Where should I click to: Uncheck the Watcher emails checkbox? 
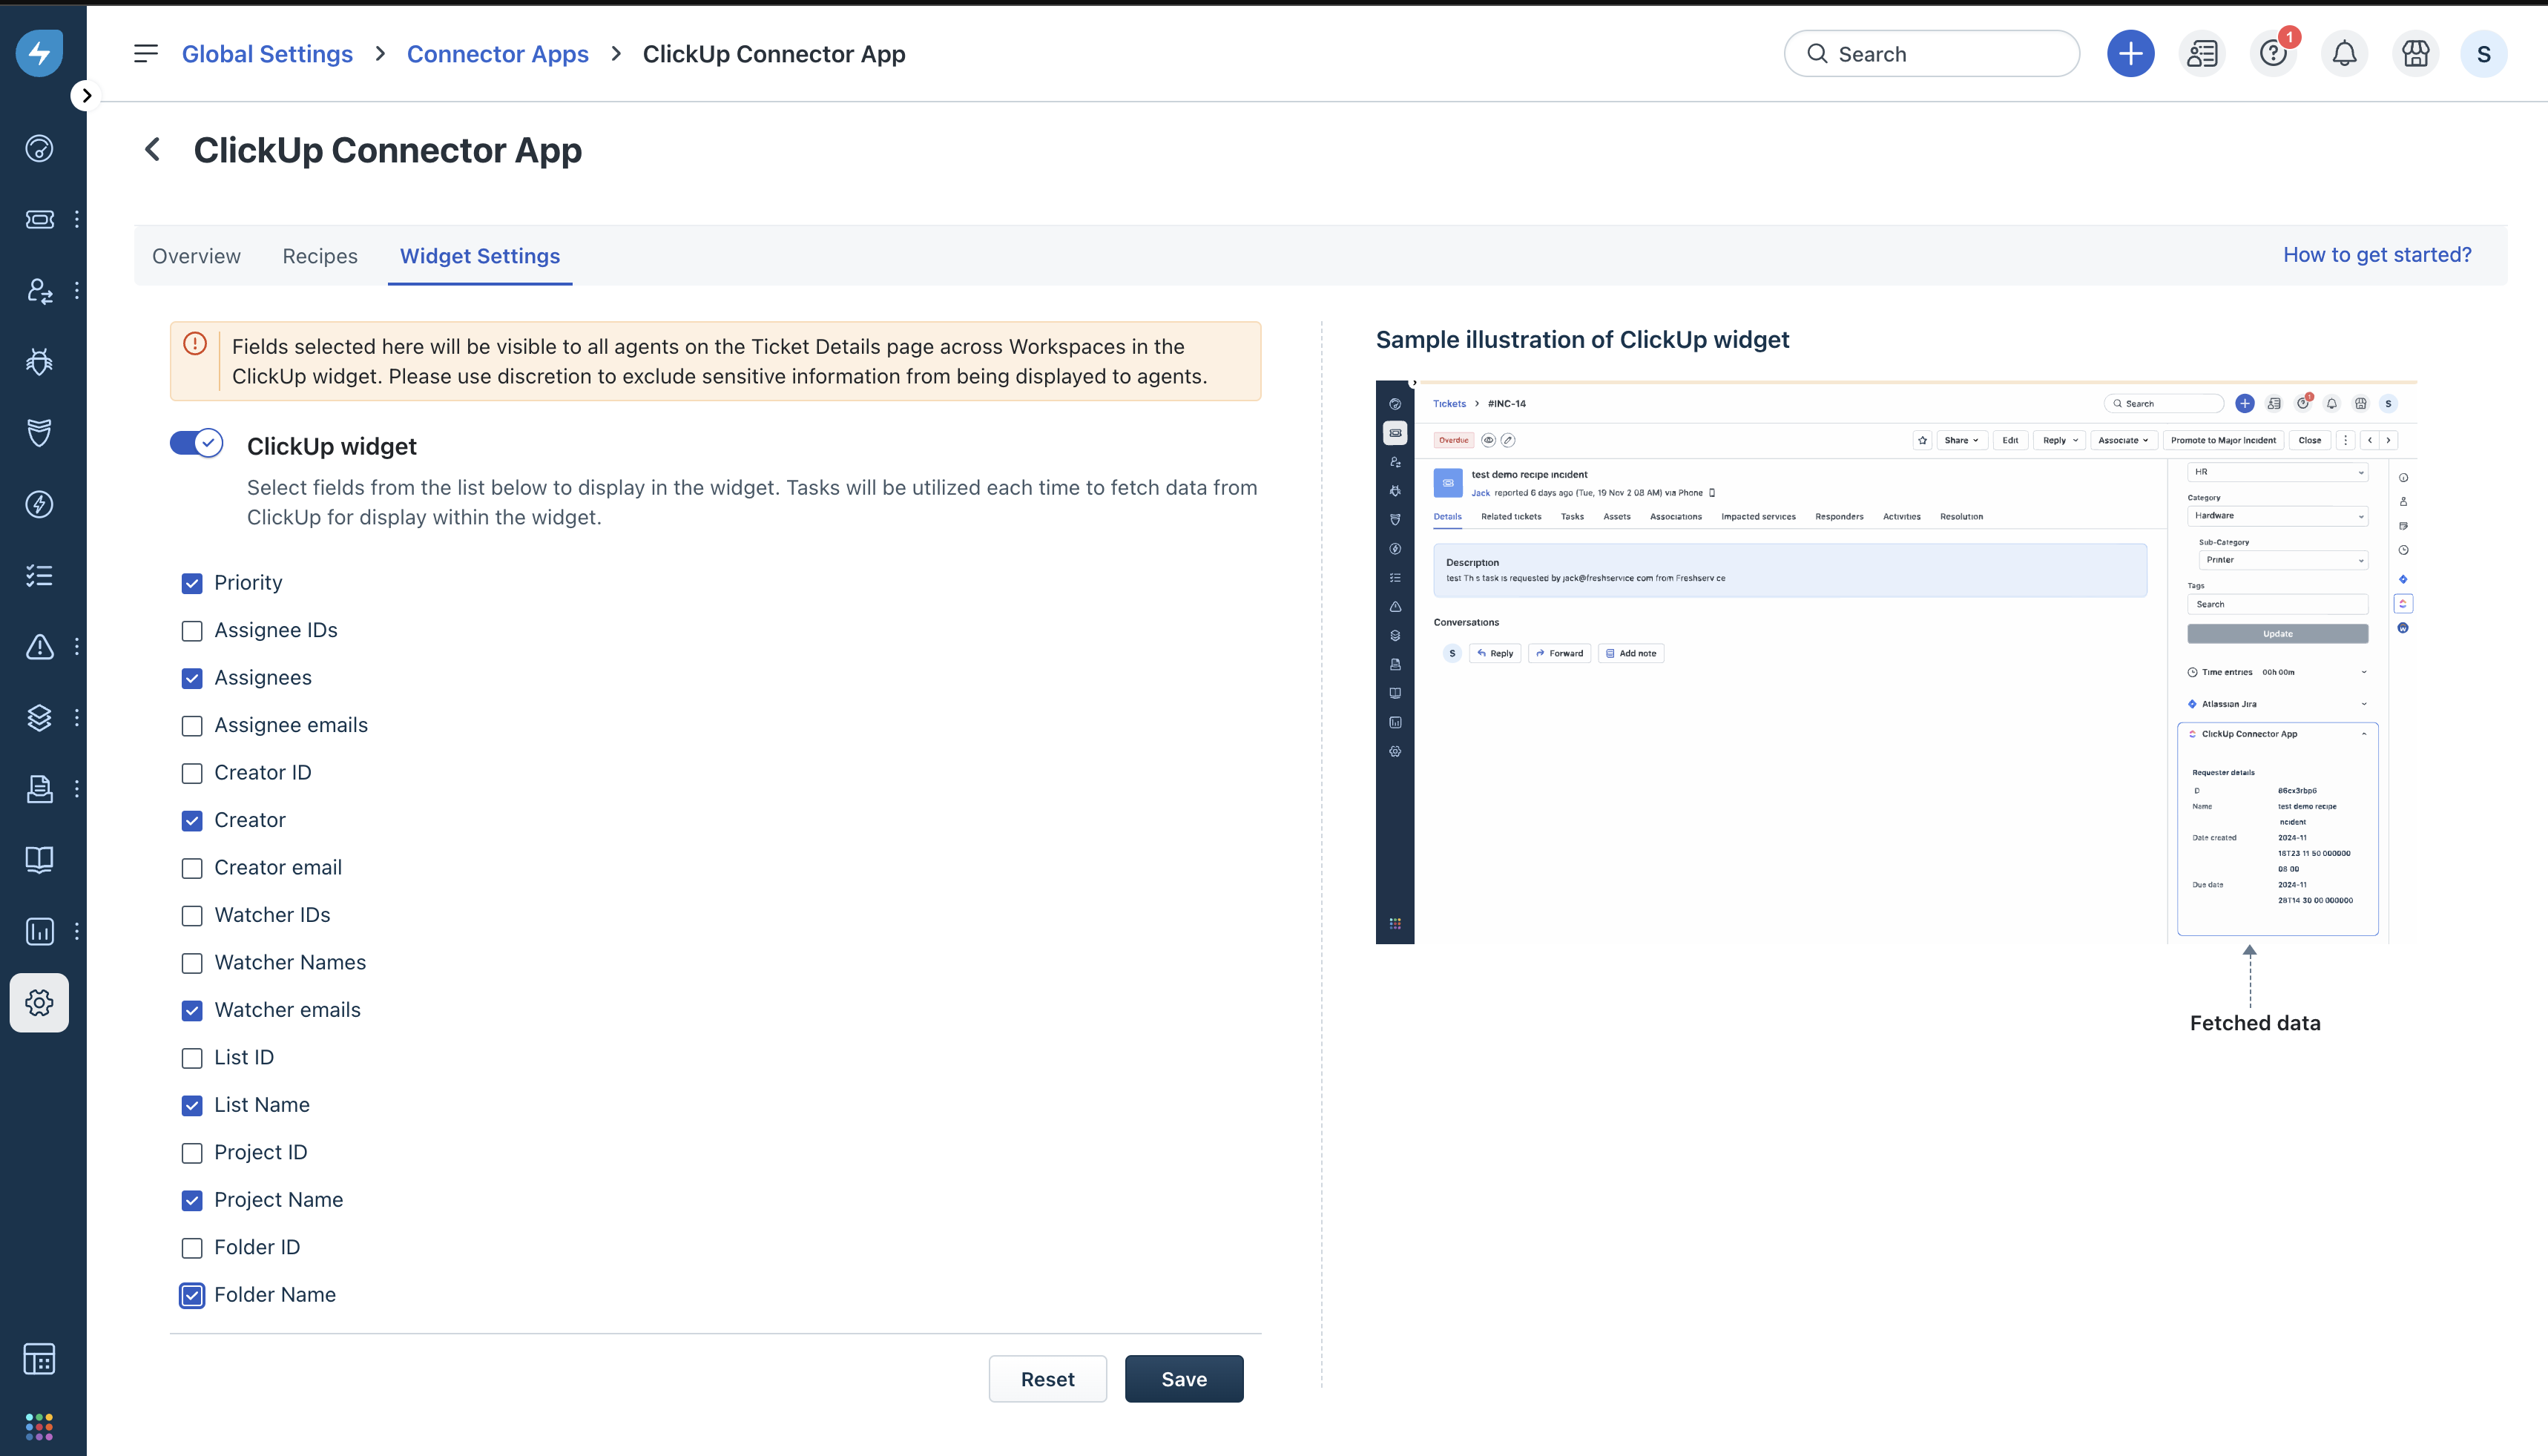tap(192, 1010)
